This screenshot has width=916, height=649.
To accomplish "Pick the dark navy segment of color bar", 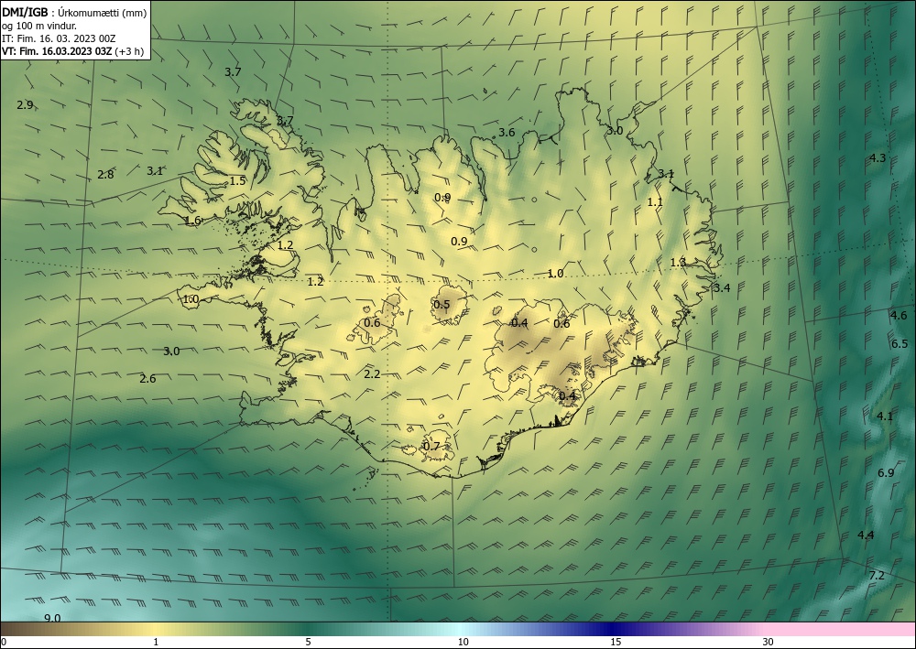I will [610, 629].
